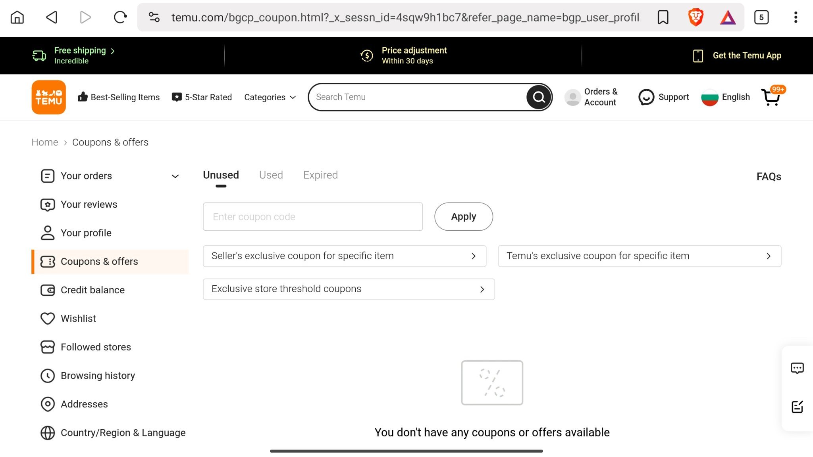Bookmark this page in browser
813x457 pixels.
(663, 17)
